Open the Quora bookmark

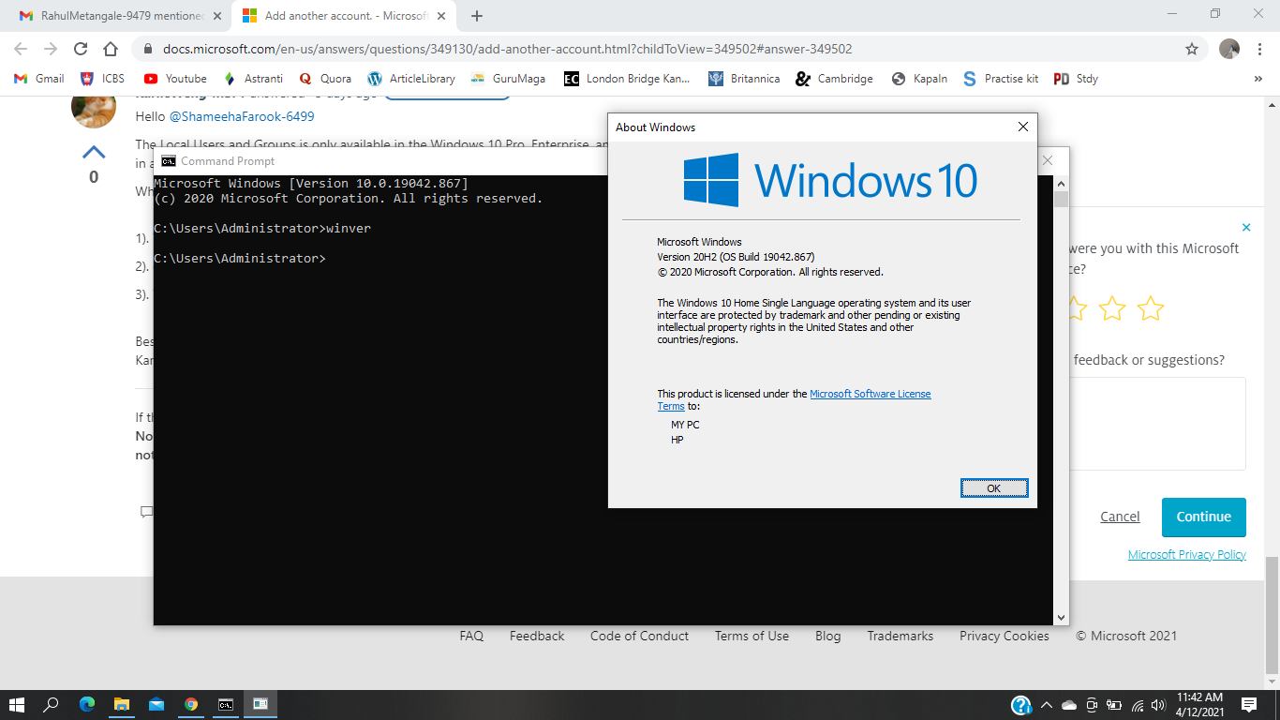tap(325, 79)
